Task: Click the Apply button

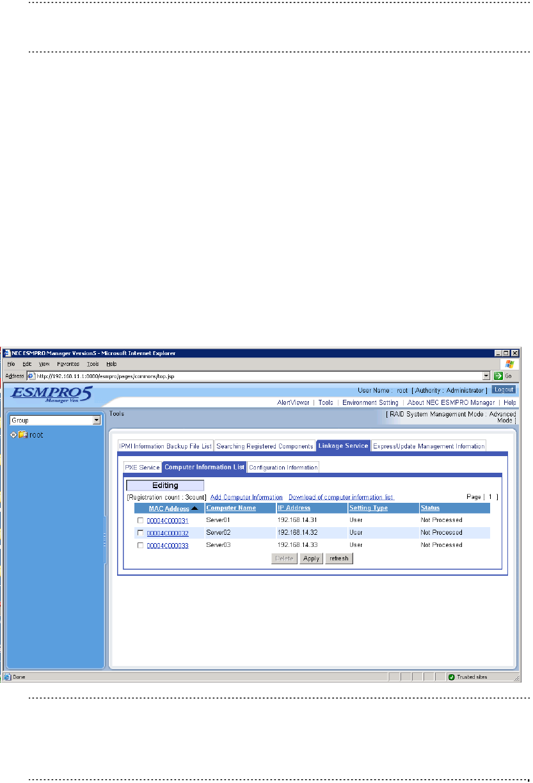Action: (x=312, y=558)
